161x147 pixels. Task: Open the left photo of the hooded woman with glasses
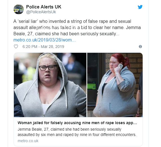pyautogui.click(x=50, y=85)
